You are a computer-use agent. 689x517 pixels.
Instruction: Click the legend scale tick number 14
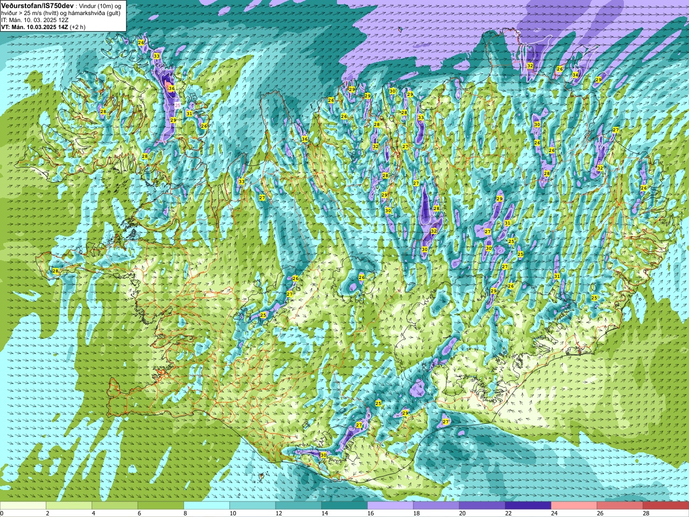tap(325, 513)
